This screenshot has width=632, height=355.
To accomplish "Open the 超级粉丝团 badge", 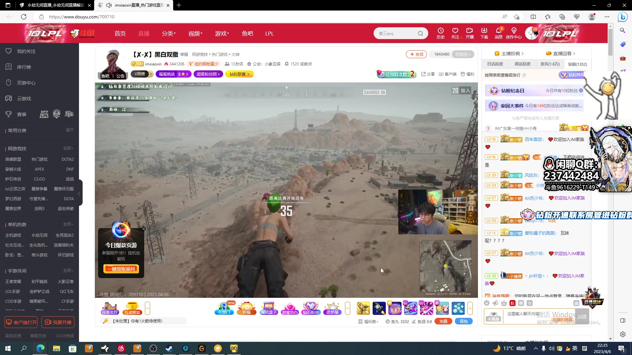I will tap(208, 74).
